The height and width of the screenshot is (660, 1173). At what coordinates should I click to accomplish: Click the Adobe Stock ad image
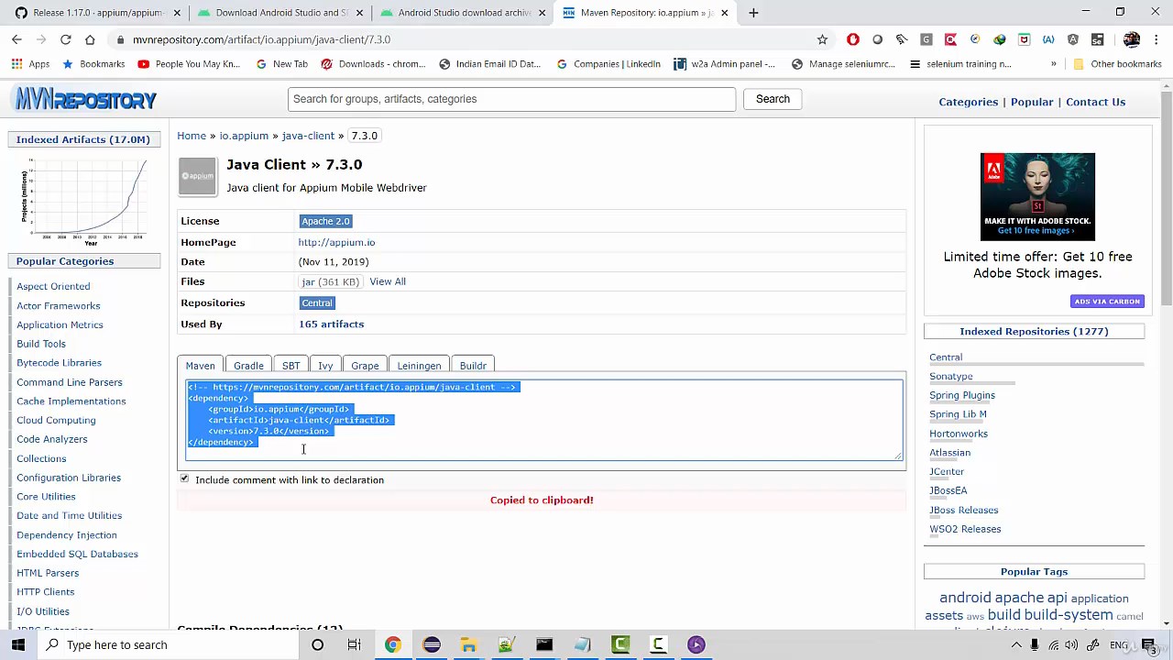pos(1037,196)
